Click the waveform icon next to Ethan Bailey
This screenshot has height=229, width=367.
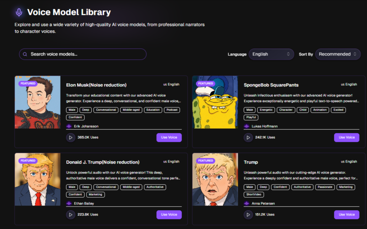[69, 203]
